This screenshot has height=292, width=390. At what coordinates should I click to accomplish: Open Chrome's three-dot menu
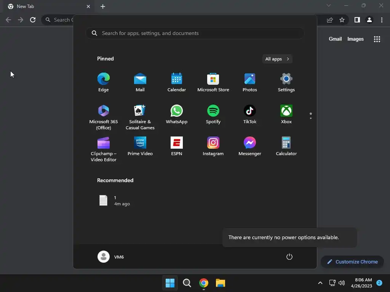pyautogui.click(x=382, y=20)
